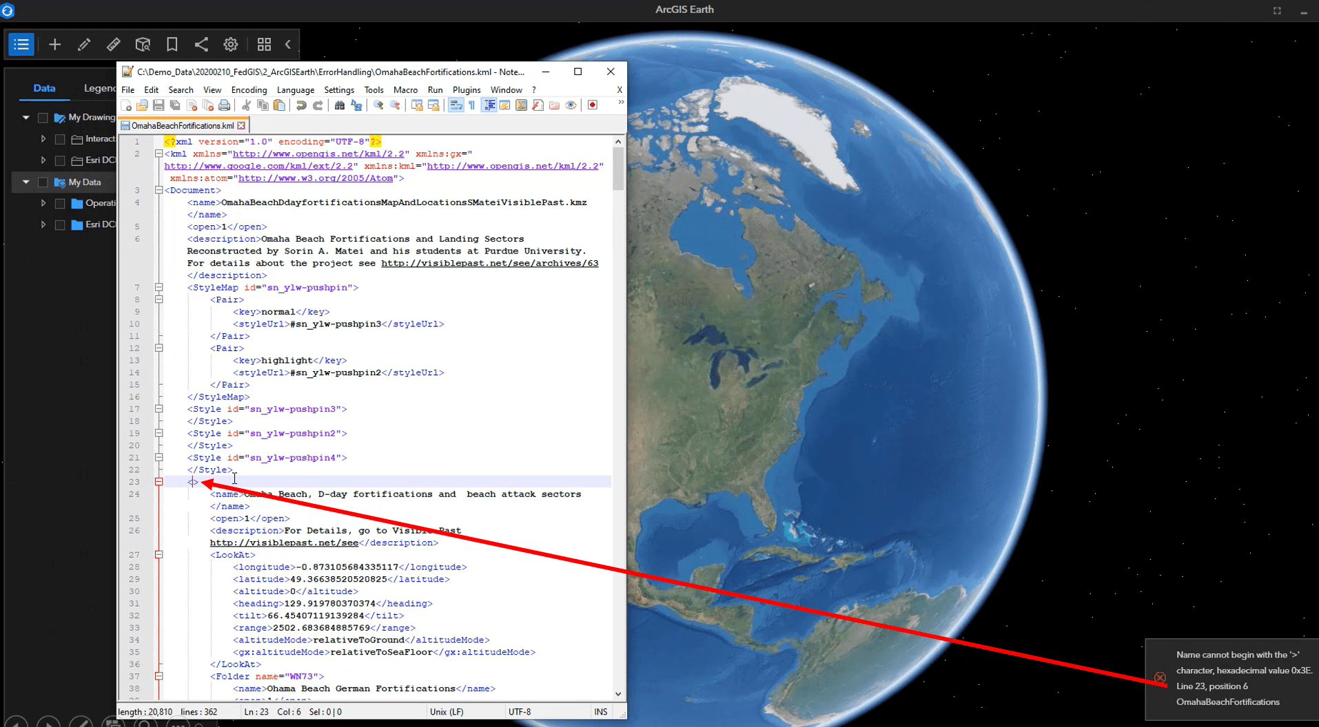Toggle the My Data checkbox
Viewport: 1319px width, 727px height.
[43, 182]
